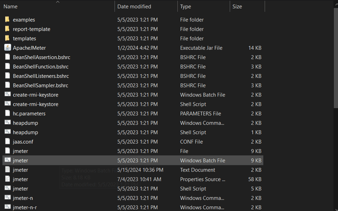Click the sort arrow above the Name column
338x211 pixels.
[x=58, y=2]
